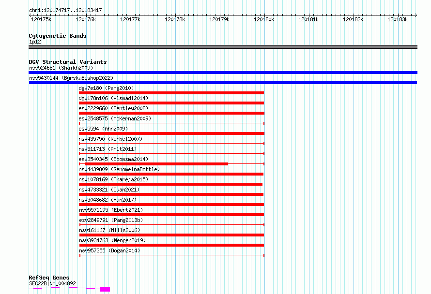Screen dimensions: 431x294
Task: Click the esv3540345 (Boomsma2014) label
Action: click(x=113, y=159)
